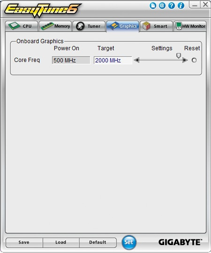The image size is (211, 253).
Task: Decrease Core Freq with left arrow
Action: 136,60
